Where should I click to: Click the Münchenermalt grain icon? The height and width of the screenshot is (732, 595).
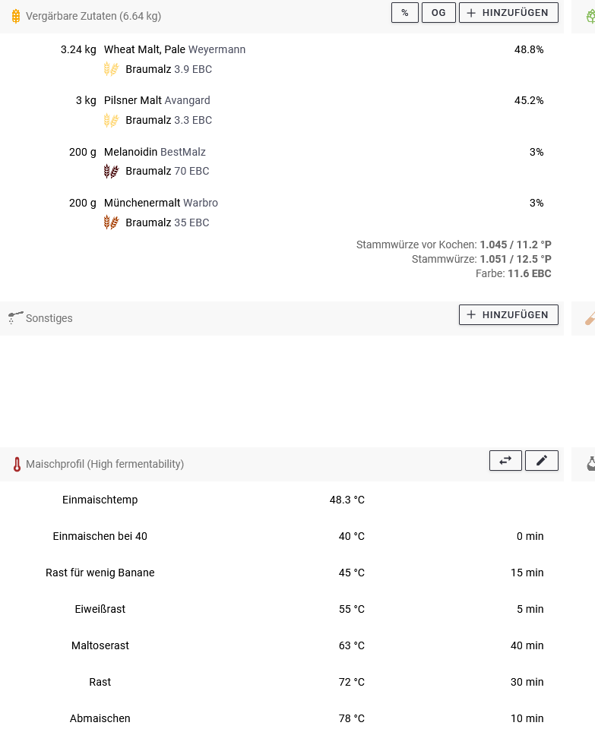click(x=111, y=222)
